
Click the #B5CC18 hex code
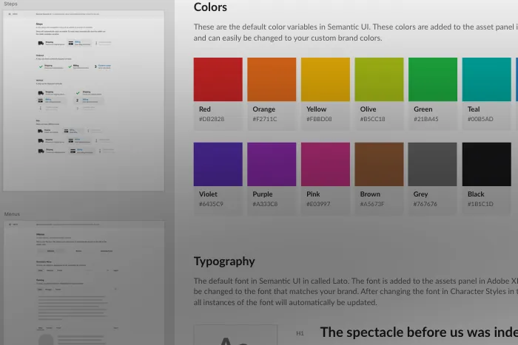click(x=373, y=119)
